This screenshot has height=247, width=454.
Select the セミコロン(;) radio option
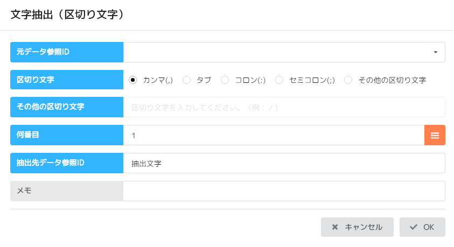click(279, 80)
